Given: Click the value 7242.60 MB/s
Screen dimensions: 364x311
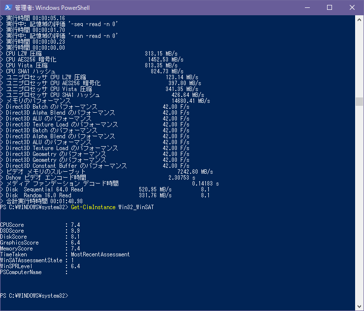Looking at the screenshot, I should 195,172.
